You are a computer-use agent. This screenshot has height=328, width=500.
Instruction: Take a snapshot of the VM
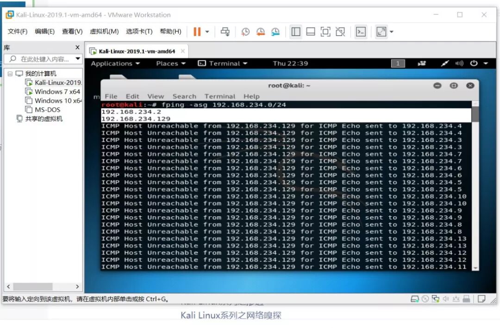point(246,31)
